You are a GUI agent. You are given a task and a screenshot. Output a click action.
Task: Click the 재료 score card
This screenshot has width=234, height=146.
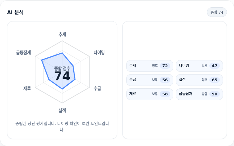coord(150,94)
